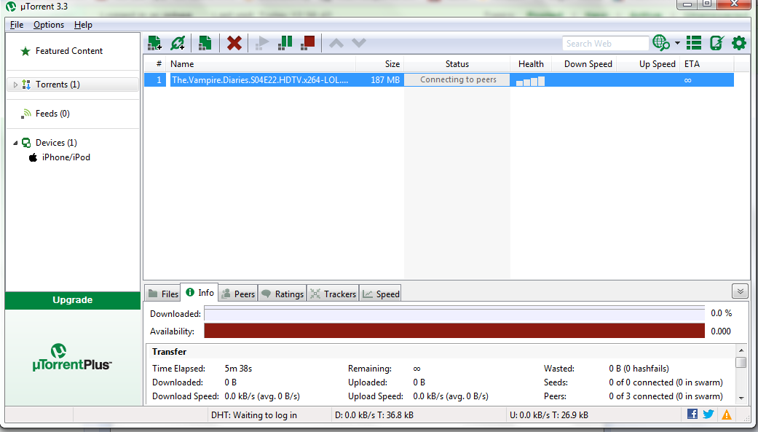This screenshot has width=758, height=432.
Task: Click info pane scrollbar down arrow
Action: coord(741,398)
